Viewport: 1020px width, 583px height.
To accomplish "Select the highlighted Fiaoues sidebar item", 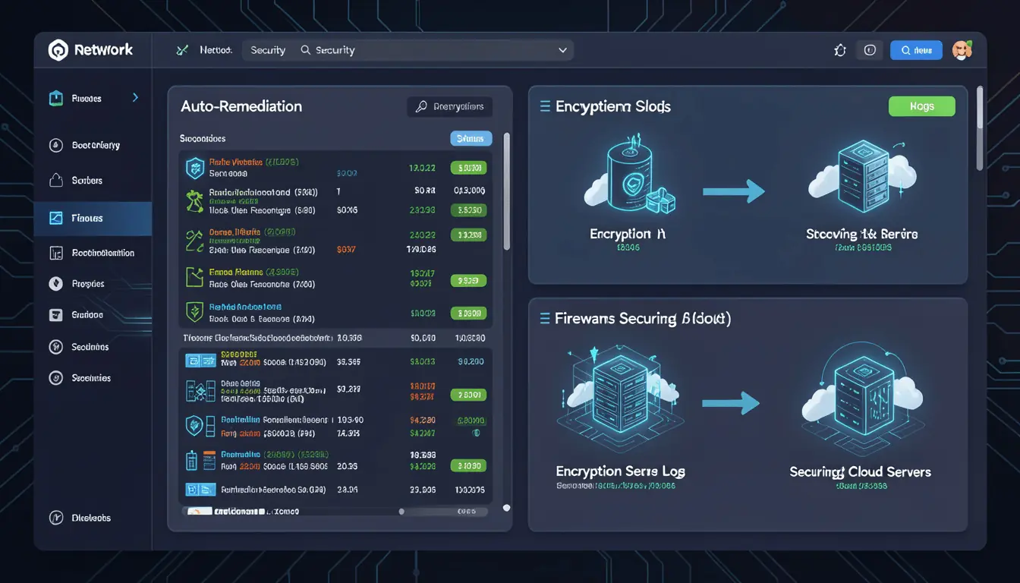I will [x=93, y=219].
